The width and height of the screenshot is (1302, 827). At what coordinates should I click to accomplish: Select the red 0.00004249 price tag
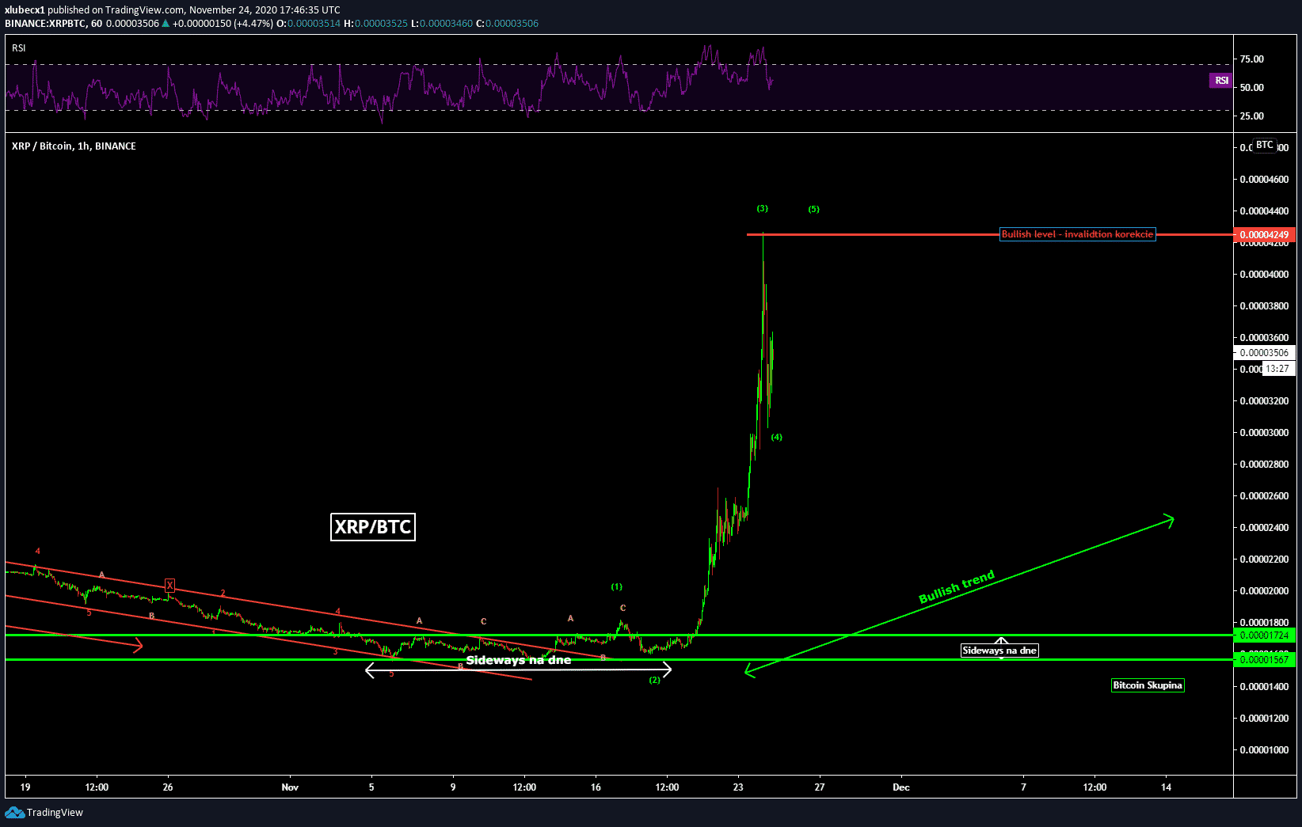tap(1264, 234)
